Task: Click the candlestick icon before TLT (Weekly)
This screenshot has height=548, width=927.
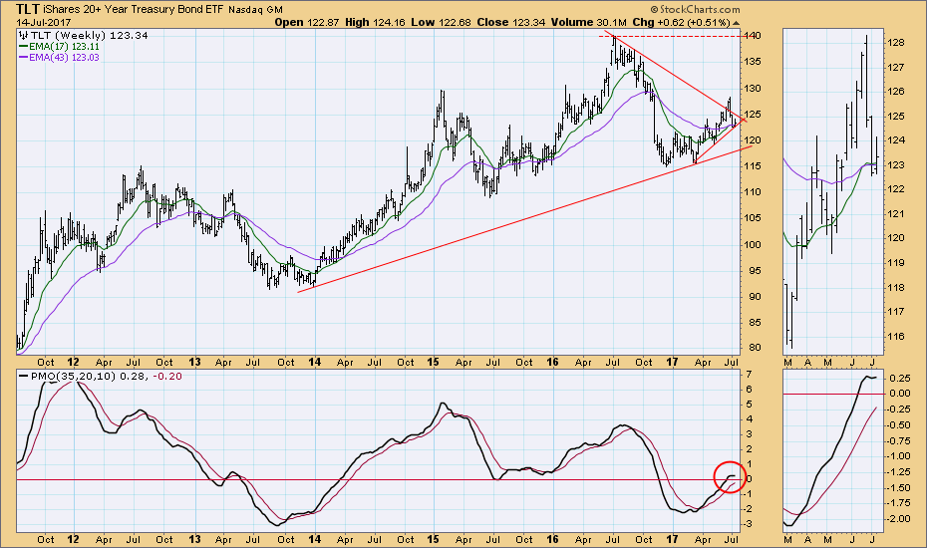Action: [21, 35]
